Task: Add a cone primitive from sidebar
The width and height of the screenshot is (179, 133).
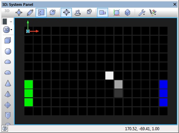Action: pos(8,83)
